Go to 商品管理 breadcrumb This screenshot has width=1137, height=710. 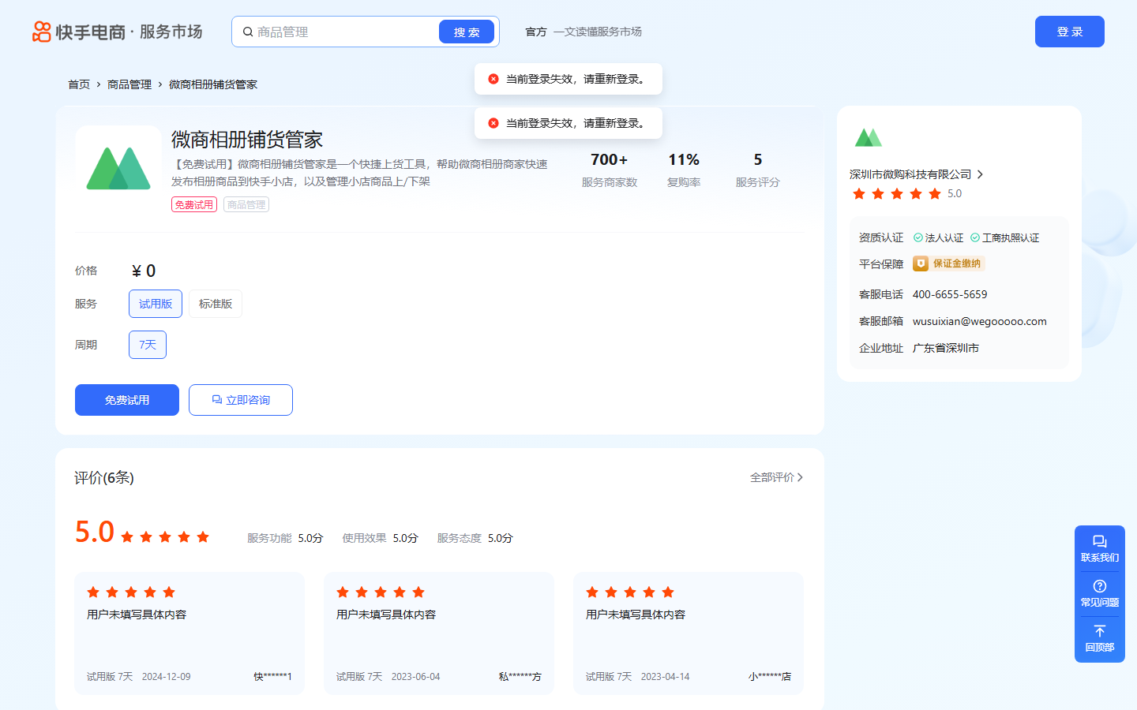point(129,84)
